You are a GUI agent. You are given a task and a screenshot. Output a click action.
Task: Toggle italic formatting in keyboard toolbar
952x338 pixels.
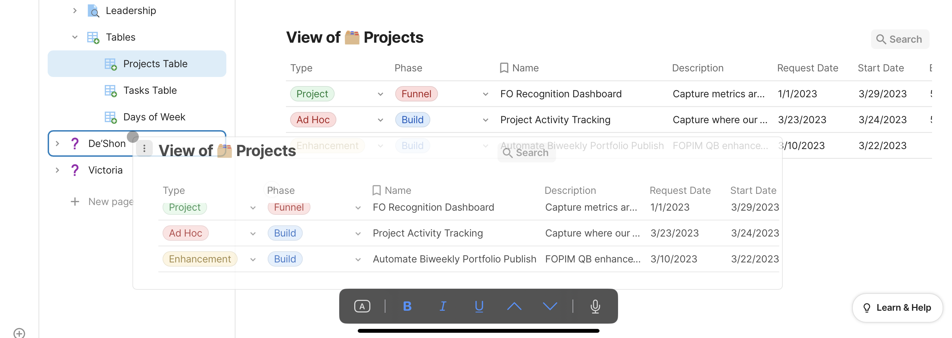(443, 306)
